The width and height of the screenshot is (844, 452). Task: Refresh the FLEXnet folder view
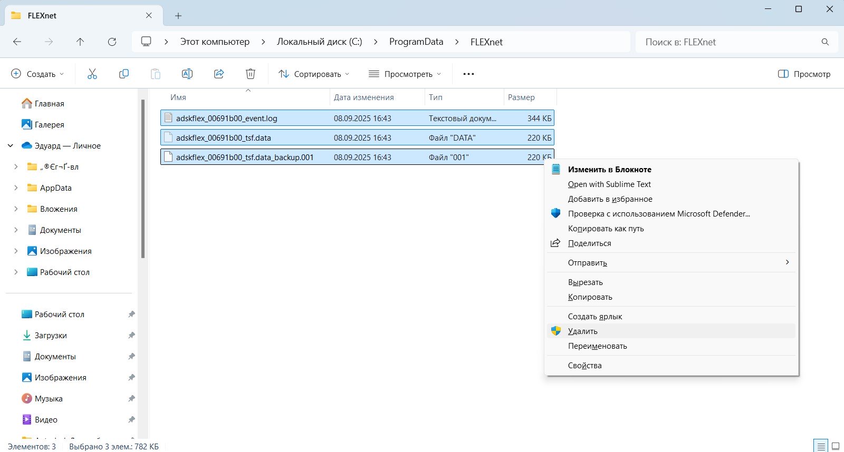(x=112, y=42)
